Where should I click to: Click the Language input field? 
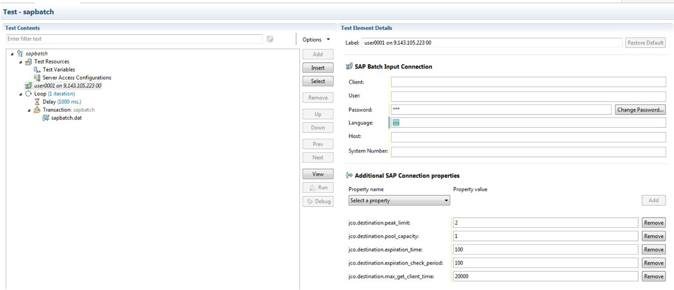(529, 123)
